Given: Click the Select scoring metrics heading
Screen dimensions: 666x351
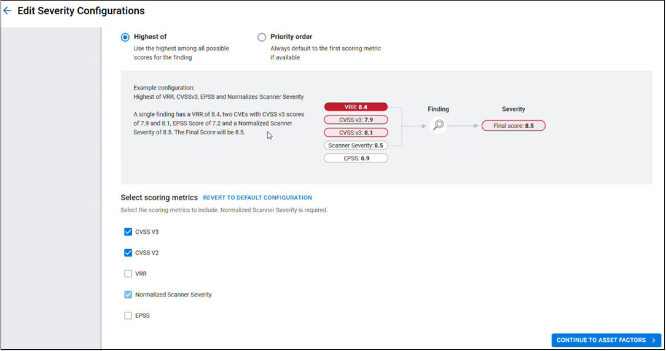Looking at the screenshot, I should pos(159,198).
